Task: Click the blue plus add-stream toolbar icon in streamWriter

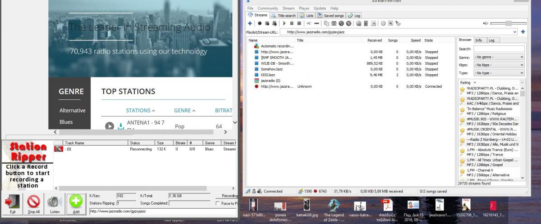Action: point(250,23)
